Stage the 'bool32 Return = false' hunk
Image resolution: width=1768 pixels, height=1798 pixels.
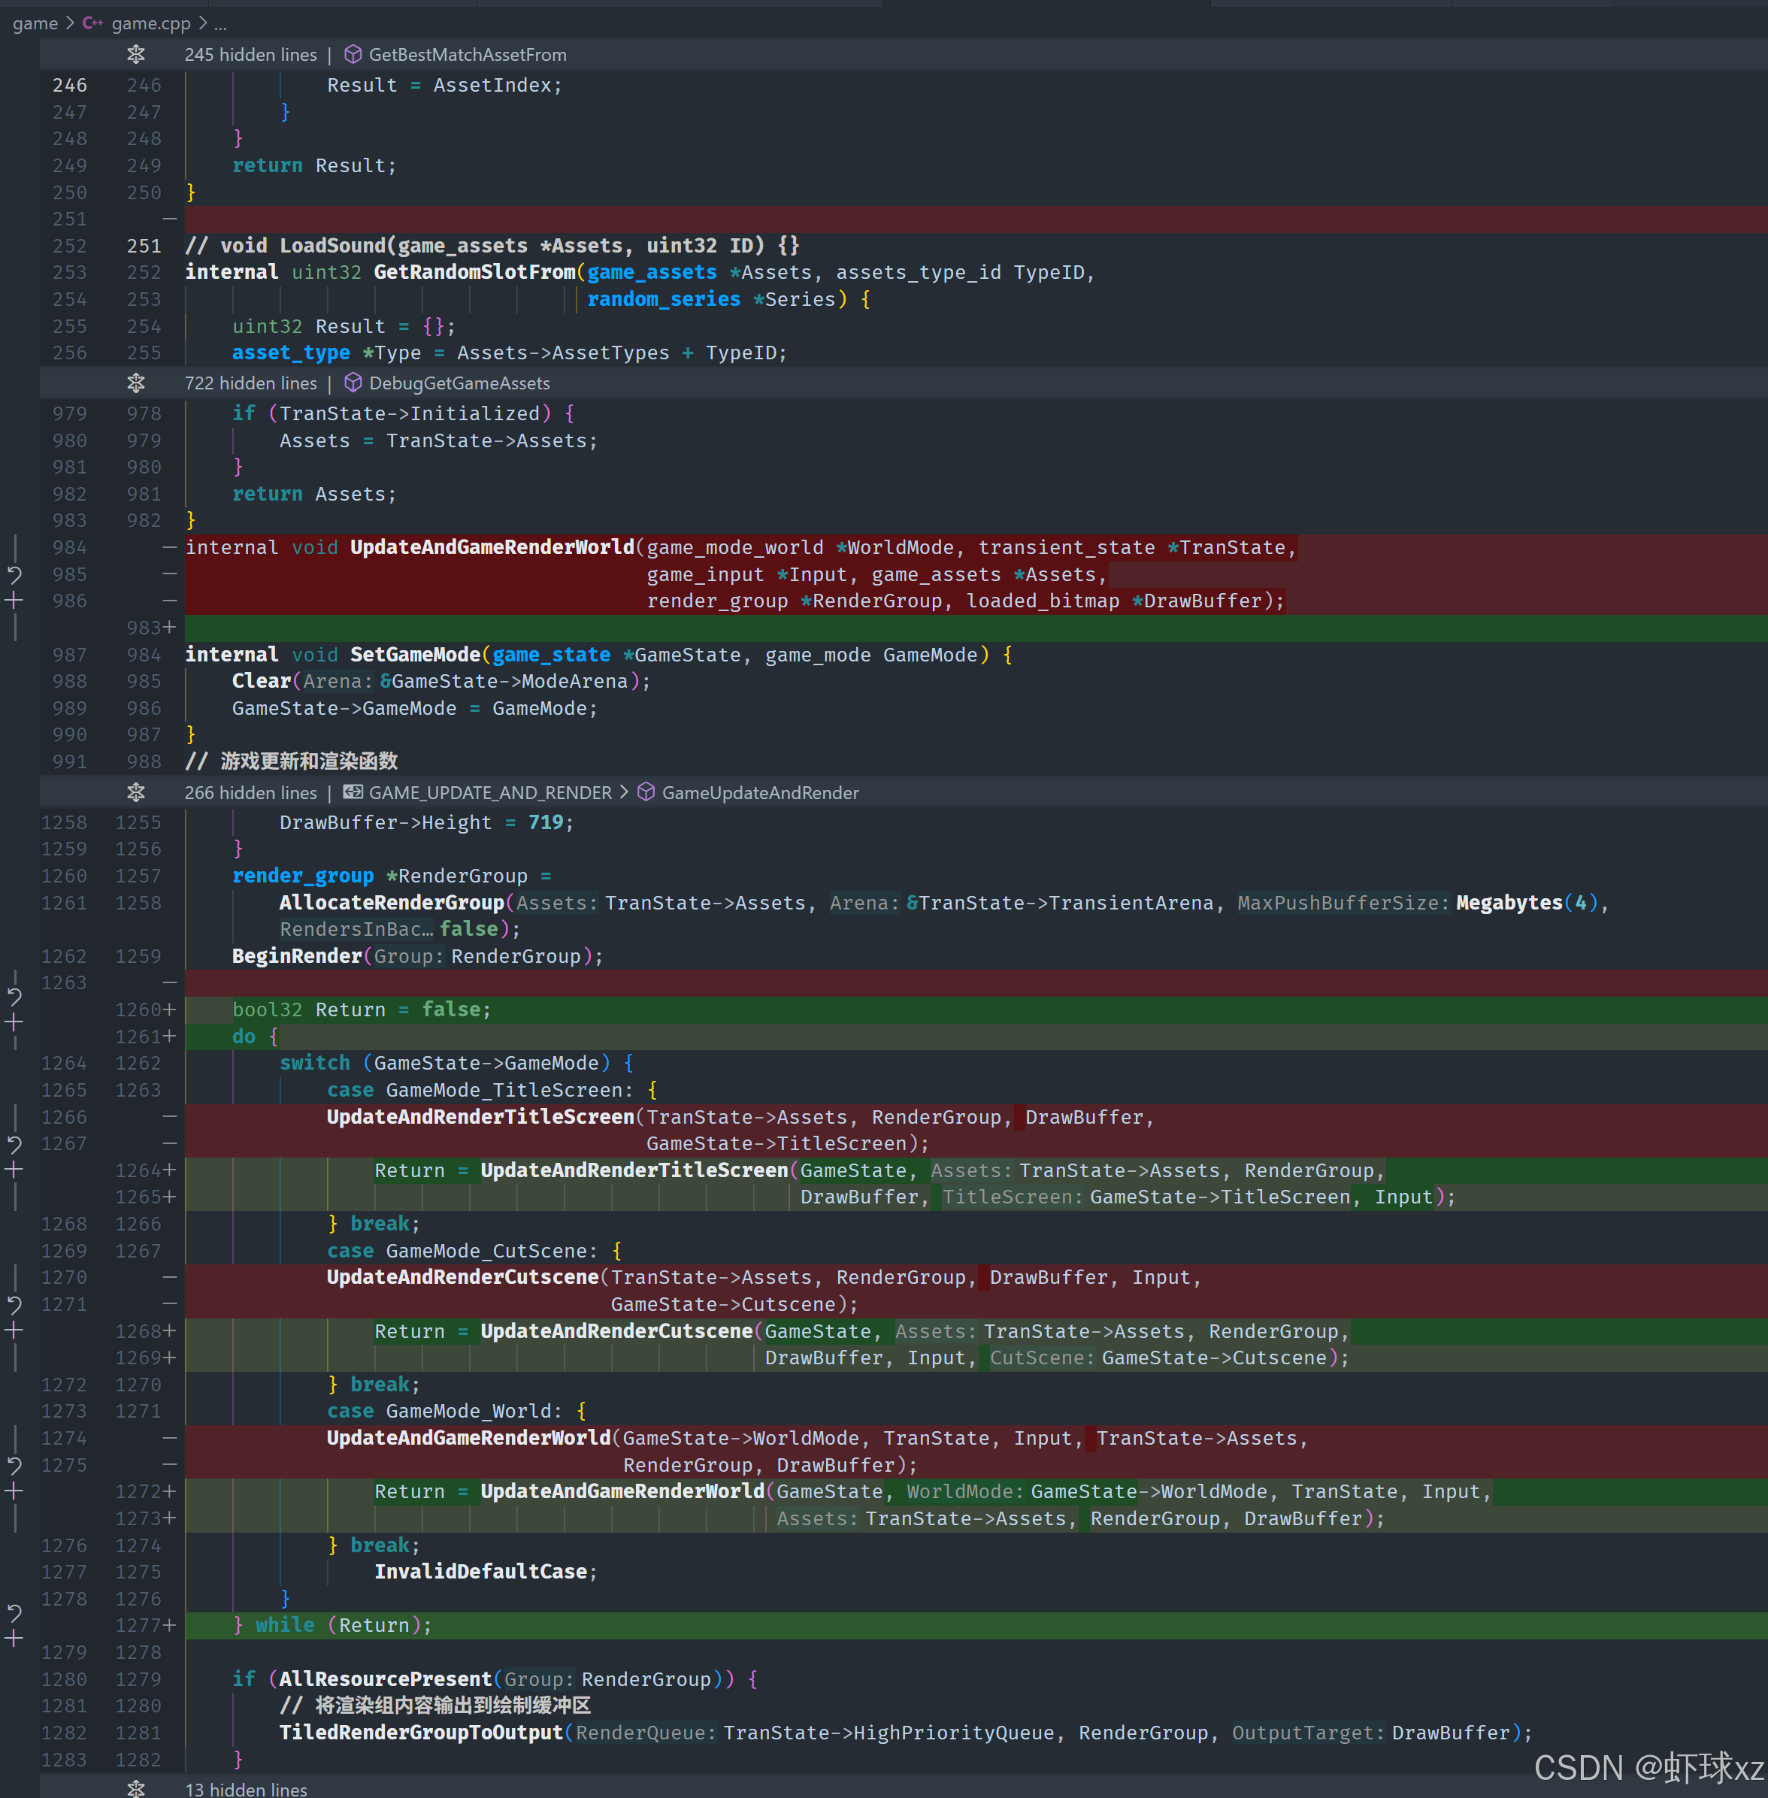[x=14, y=1022]
